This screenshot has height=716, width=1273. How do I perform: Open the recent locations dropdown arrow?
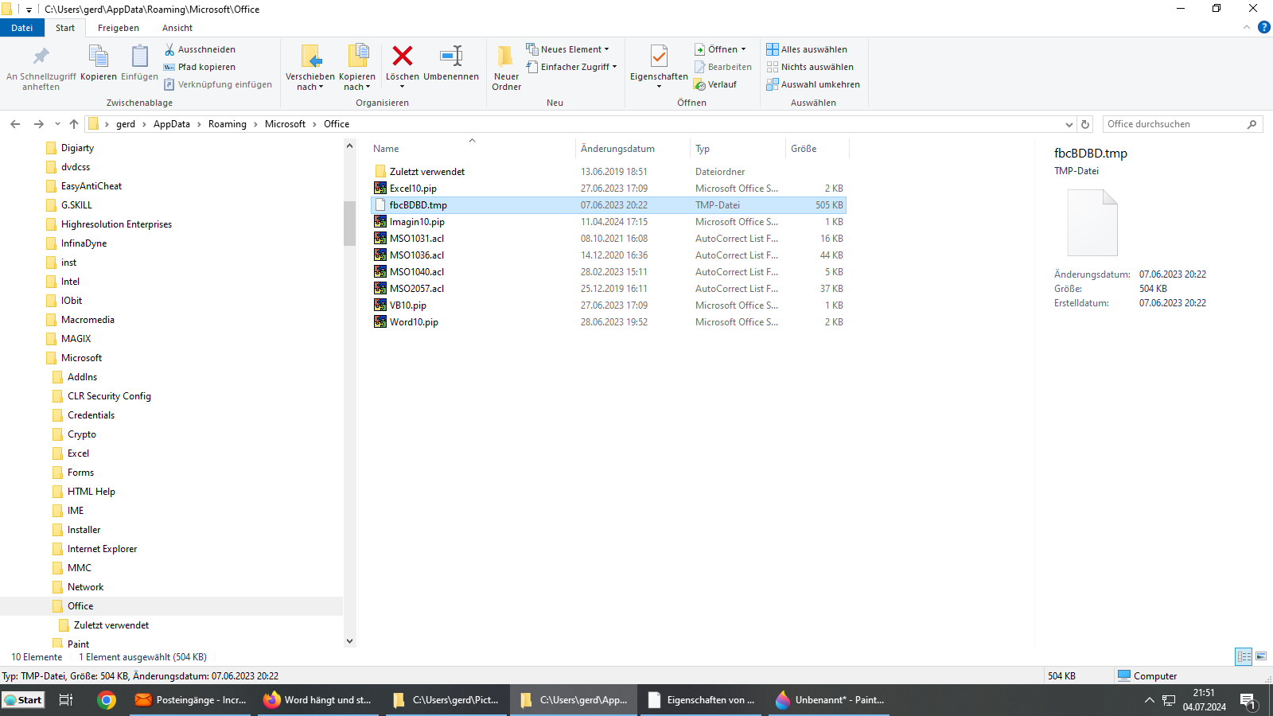(57, 124)
